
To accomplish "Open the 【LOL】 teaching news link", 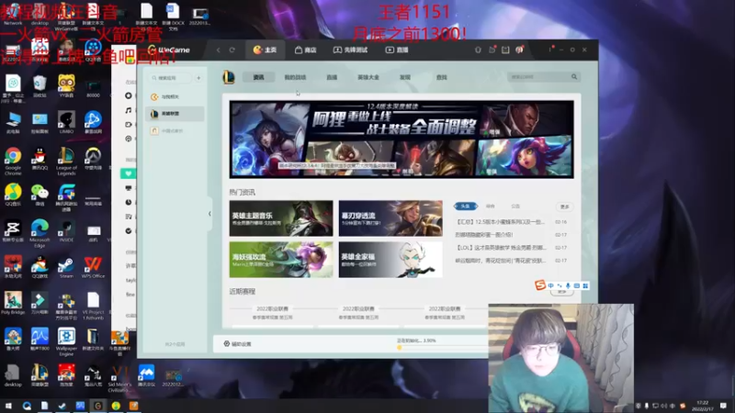I will pyautogui.click(x=501, y=247).
